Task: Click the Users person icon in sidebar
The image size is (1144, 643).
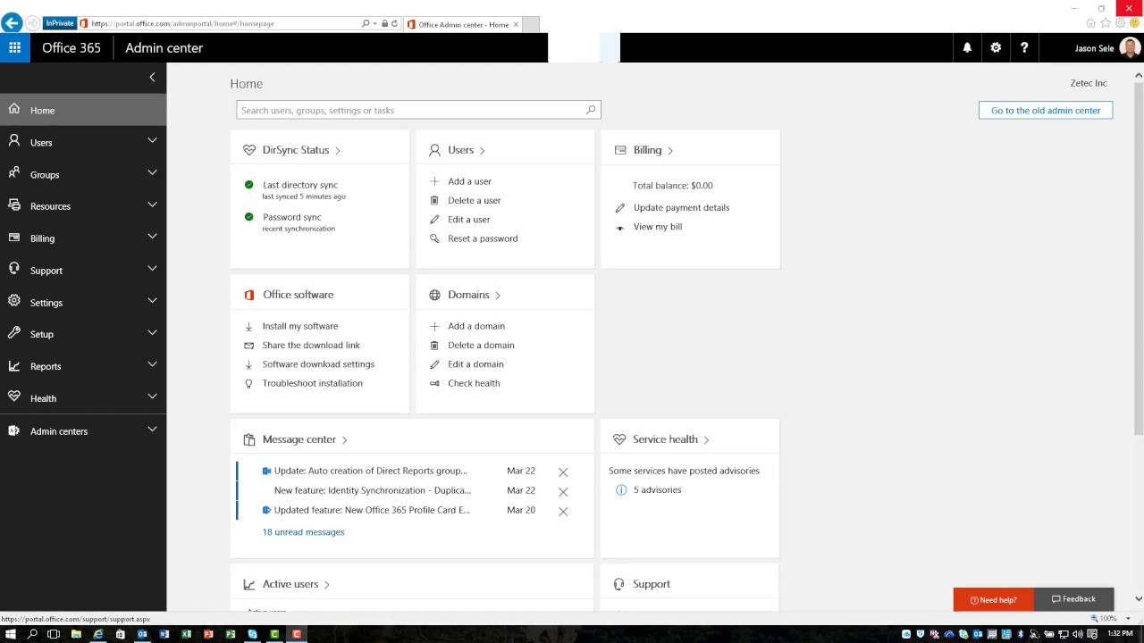Action: (x=14, y=141)
